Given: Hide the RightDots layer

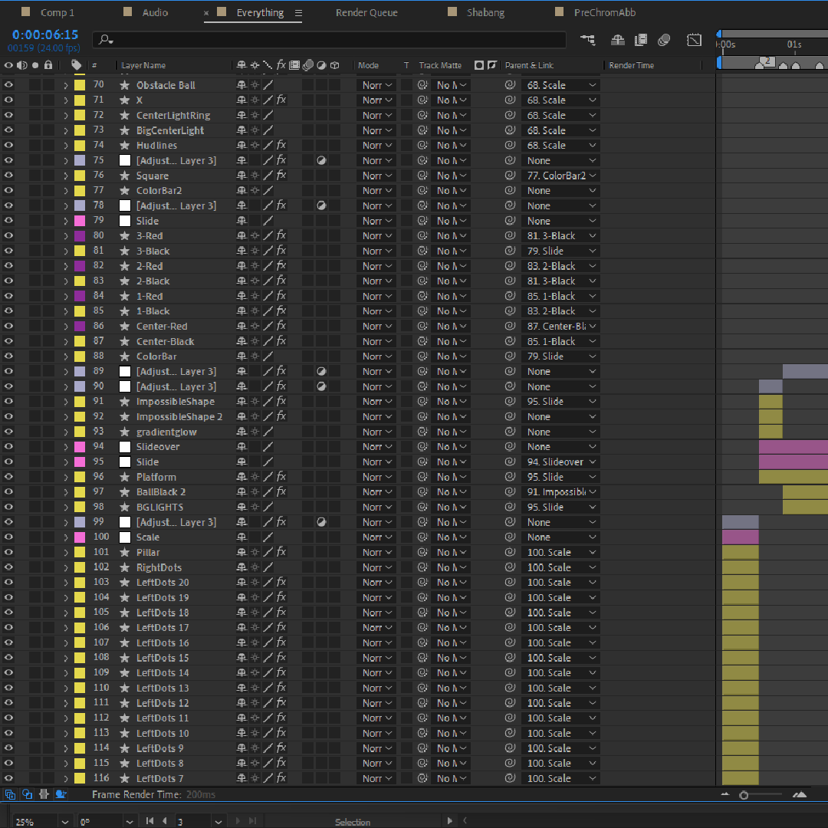Looking at the screenshot, I should [8, 567].
